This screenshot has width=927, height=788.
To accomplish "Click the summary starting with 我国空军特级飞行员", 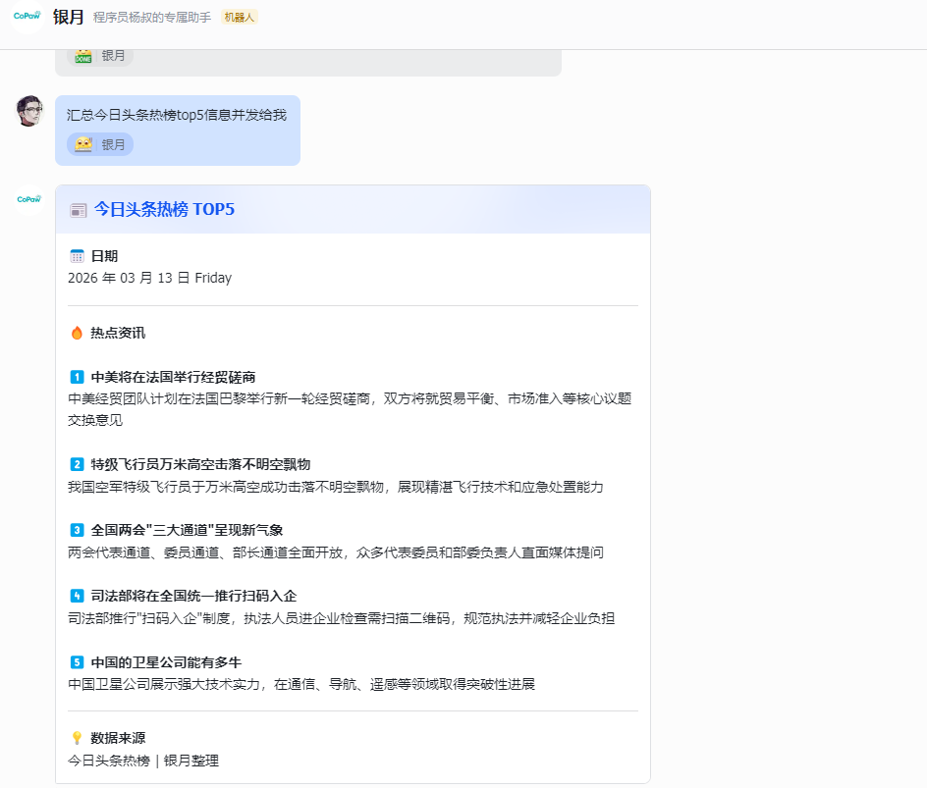I will click(x=336, y=487).
